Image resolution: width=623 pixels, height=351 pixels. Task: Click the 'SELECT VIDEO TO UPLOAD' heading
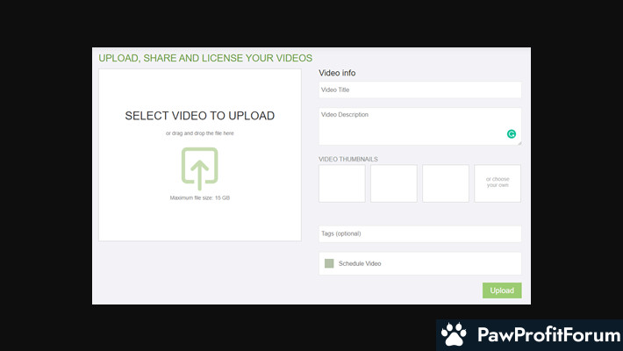199,116
